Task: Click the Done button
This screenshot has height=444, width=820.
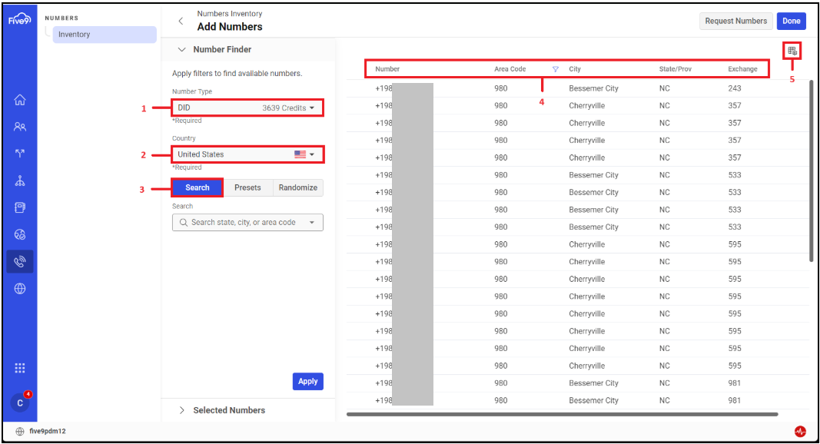Action: coord(792,21)
